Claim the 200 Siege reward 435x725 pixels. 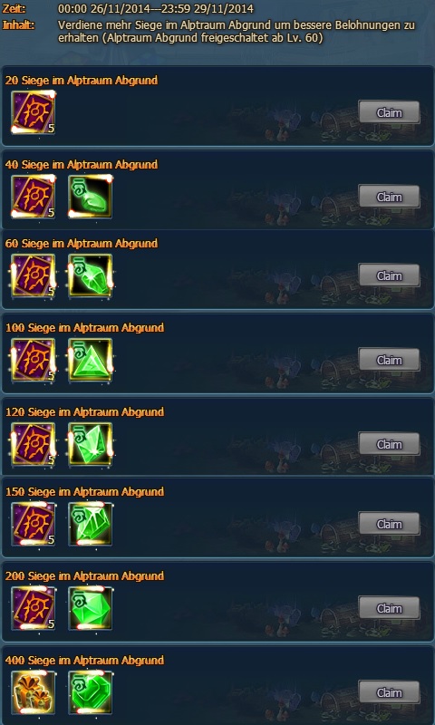pyautogui.click(x=390, y=608)
